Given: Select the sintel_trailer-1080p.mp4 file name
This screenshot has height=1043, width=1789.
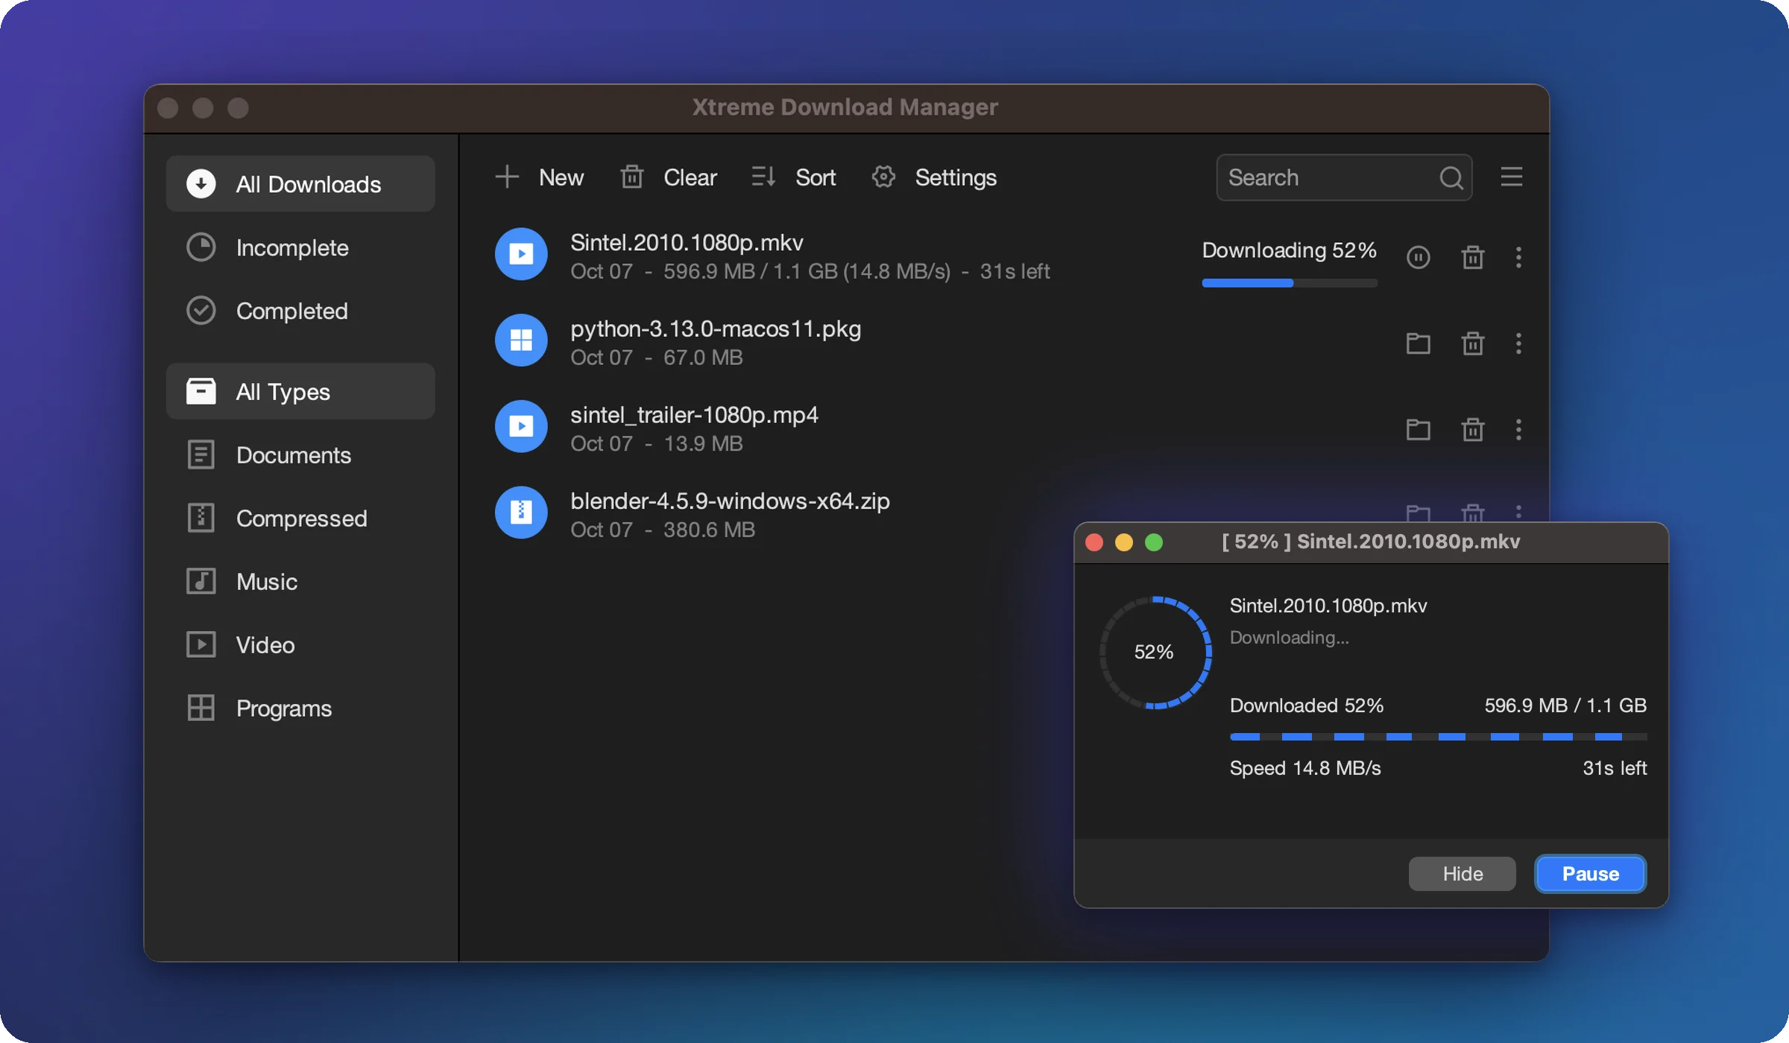Looking at the screenshot, I should click(694, 415).
